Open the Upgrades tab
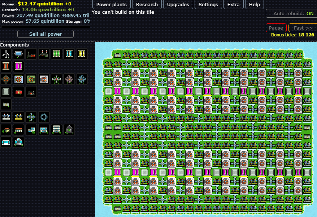Viewport: 317px width, 217px height. (x=178, y=4)
